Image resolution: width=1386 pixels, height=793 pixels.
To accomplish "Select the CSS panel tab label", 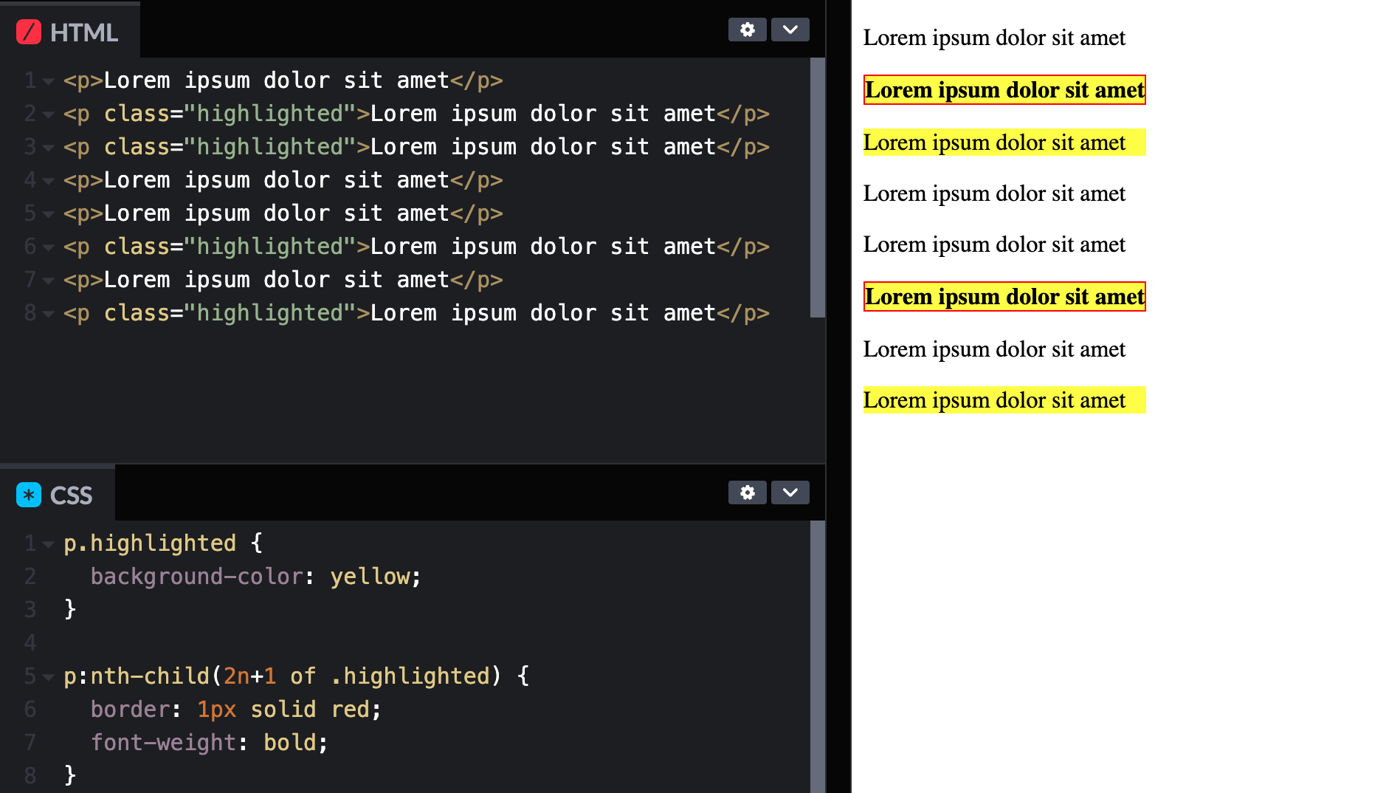I will [x=71, y=495].
